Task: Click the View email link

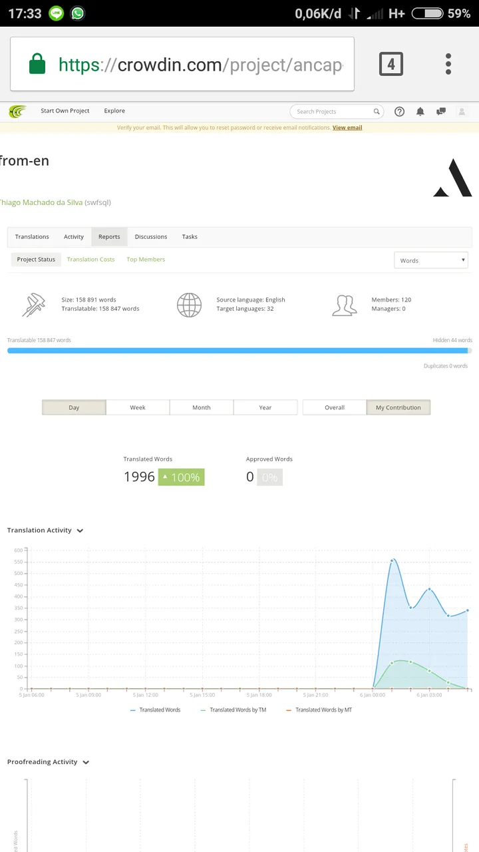Action: pos(347,127)
